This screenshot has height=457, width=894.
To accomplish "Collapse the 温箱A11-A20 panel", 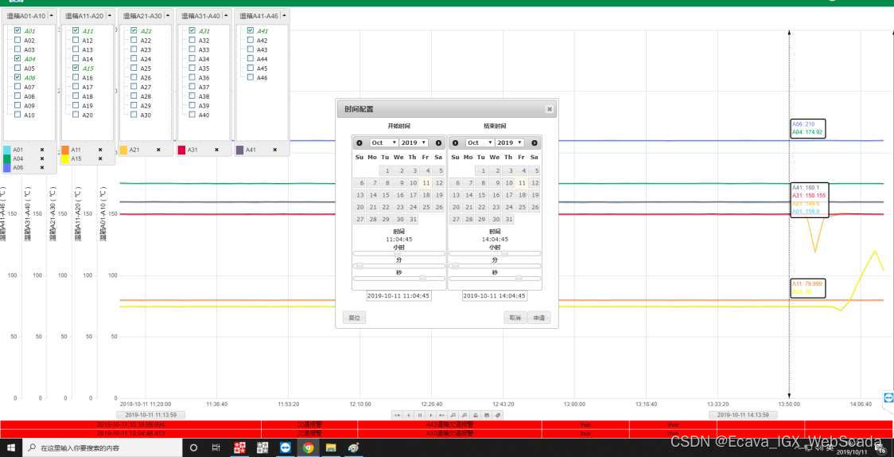I will [x=110, y=16].
